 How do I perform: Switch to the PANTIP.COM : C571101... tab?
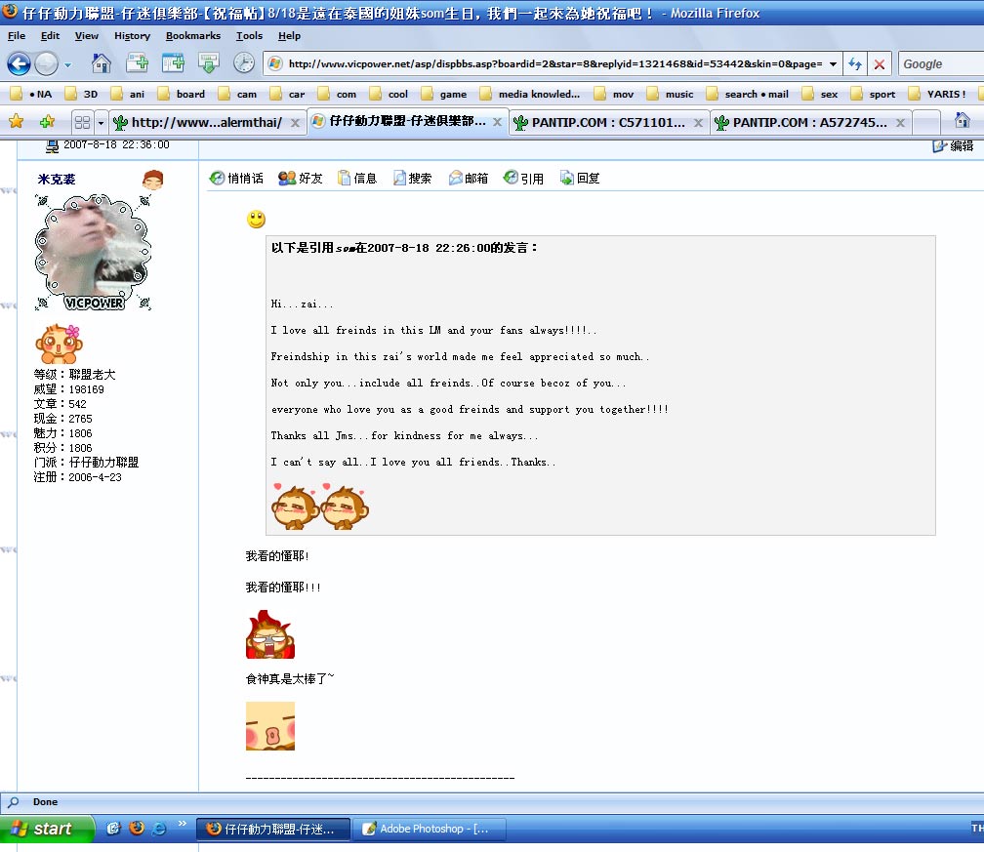click(x=608, y=122)
